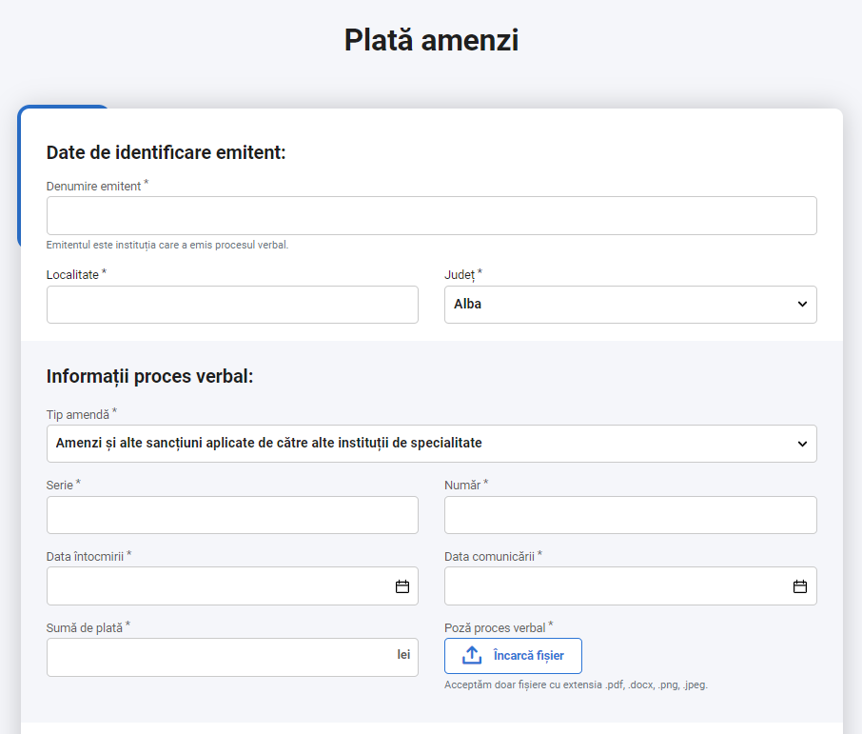Screen dimensions: 862x734
Task: Click the Plată amenzi page title
Action: pyautogui.click(x=432, y=40)
